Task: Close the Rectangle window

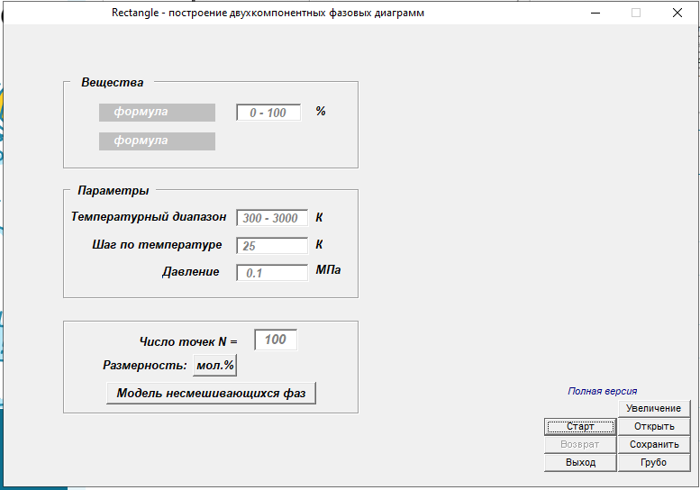Action: [677, 13]
